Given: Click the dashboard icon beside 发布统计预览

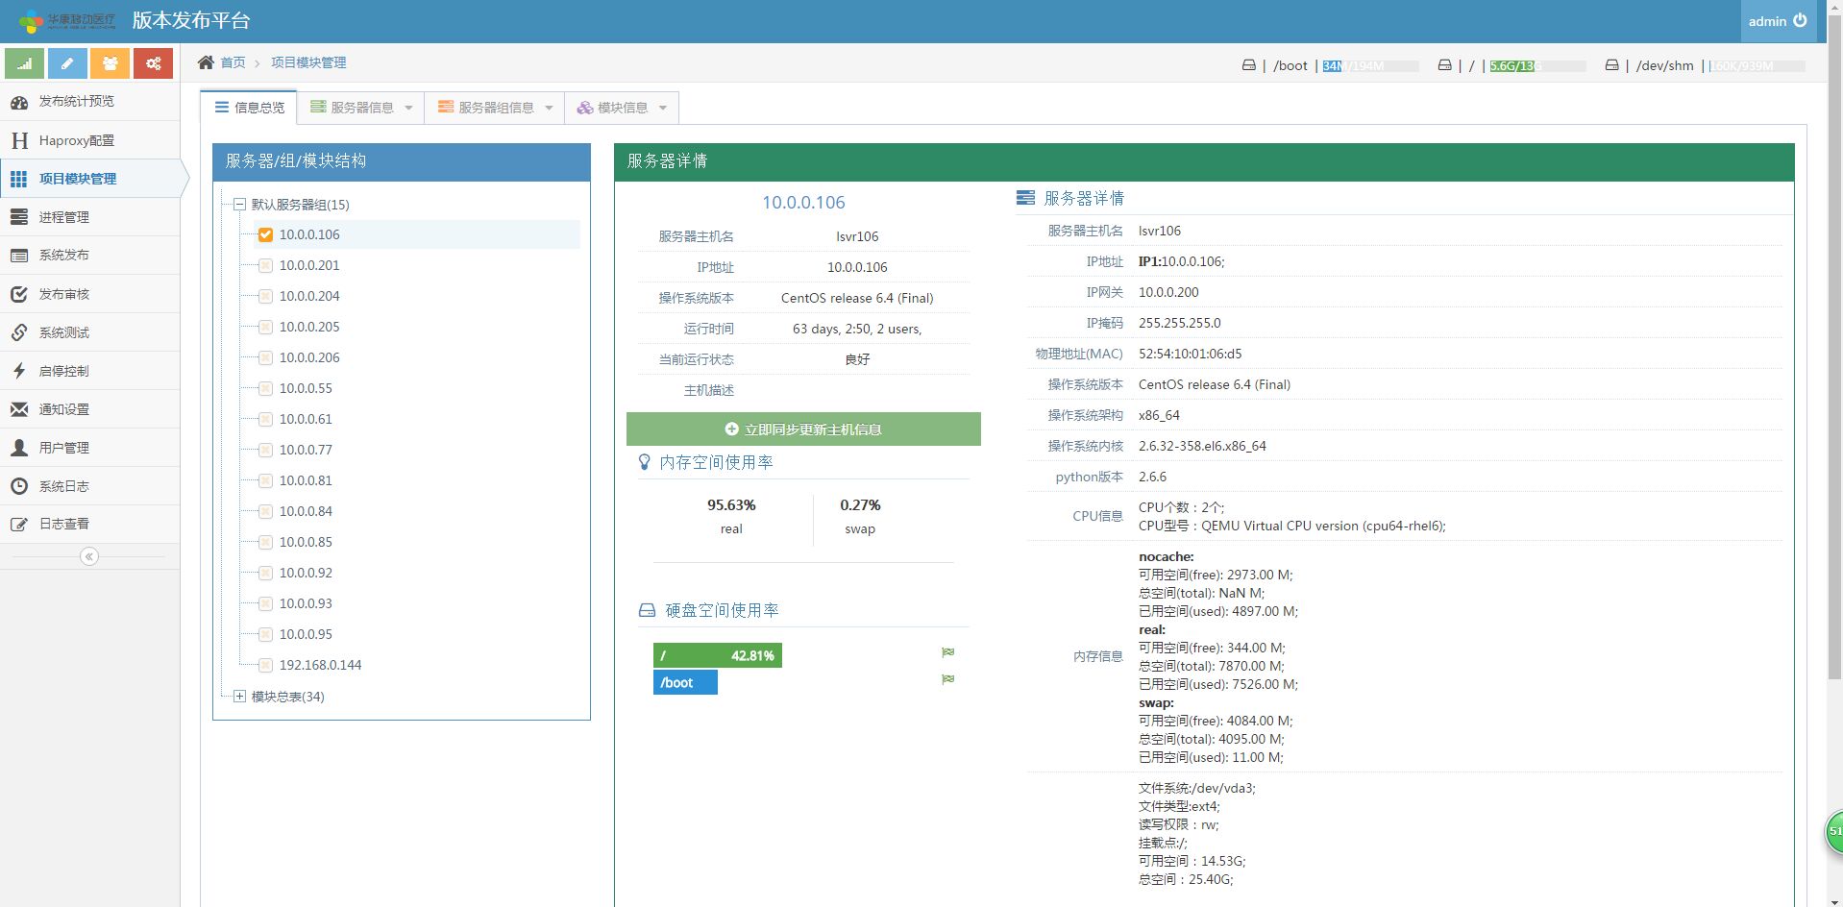Looking at the screenshot, I should (19, 102).
